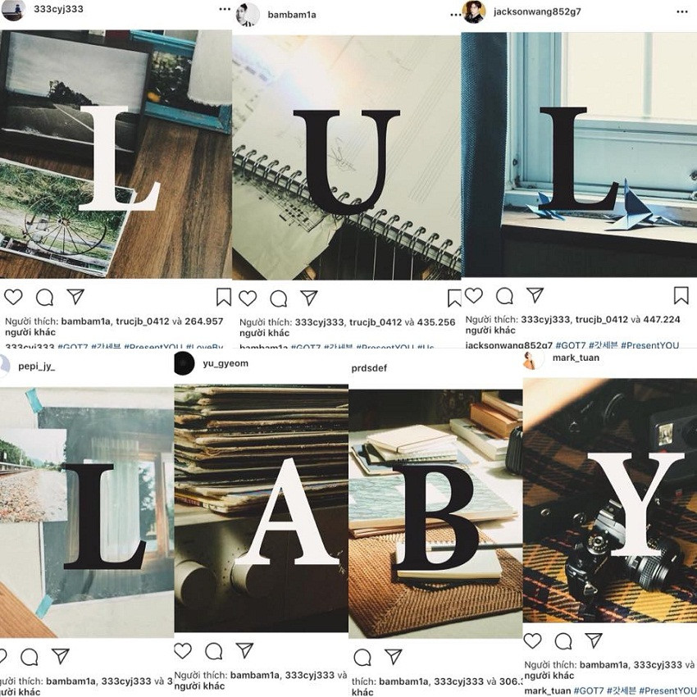Bookmark the 333cyj333 post
The image size is (697, 697).
(224, 298)
